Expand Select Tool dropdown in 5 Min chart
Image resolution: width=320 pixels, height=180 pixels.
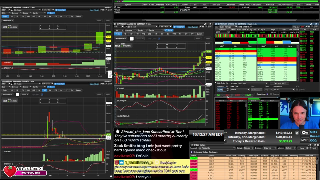coord(7,20)
